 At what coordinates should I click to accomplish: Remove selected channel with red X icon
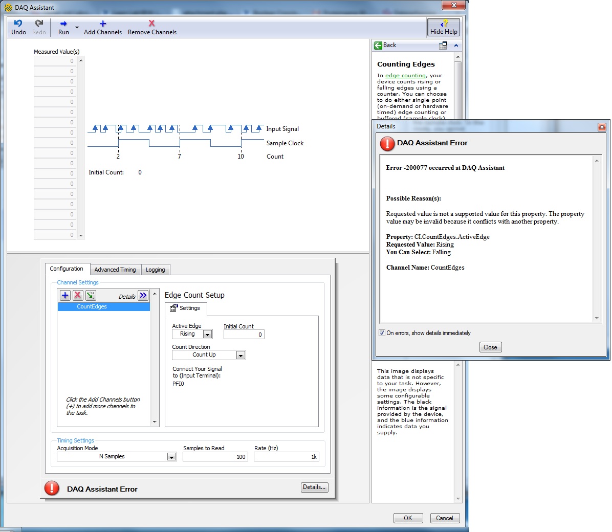78,296
